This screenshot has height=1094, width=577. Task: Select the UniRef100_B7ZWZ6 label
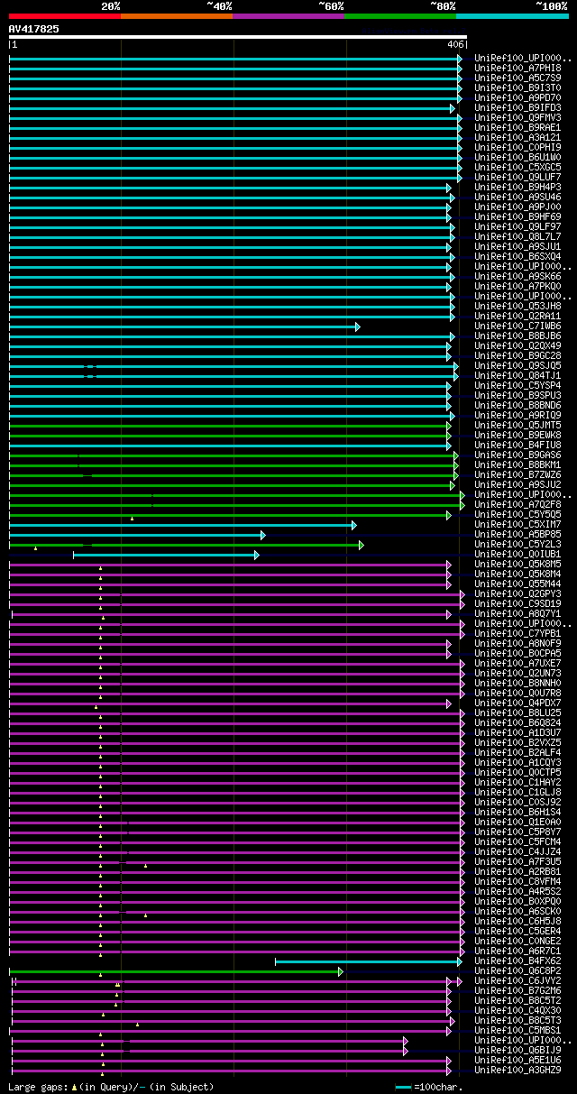point(518,474)
